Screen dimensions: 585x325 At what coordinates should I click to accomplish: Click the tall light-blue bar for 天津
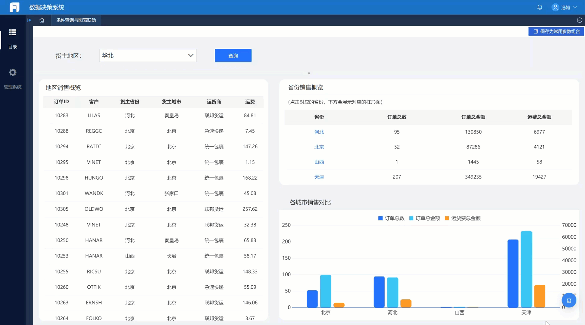coord(526,269)
